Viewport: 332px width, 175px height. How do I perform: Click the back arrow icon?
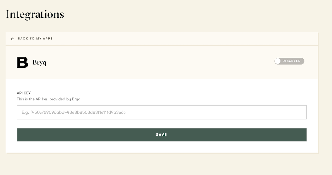tap(12, 39)
